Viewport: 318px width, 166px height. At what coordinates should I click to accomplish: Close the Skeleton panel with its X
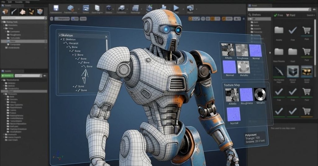pyautogui.click(x=106, y=37)
